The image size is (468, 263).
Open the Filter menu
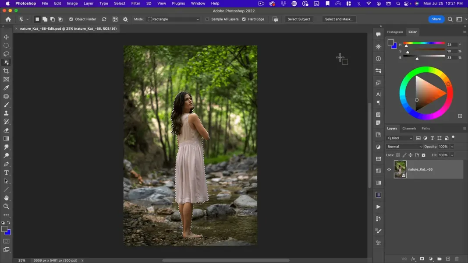tap(135, 4)
